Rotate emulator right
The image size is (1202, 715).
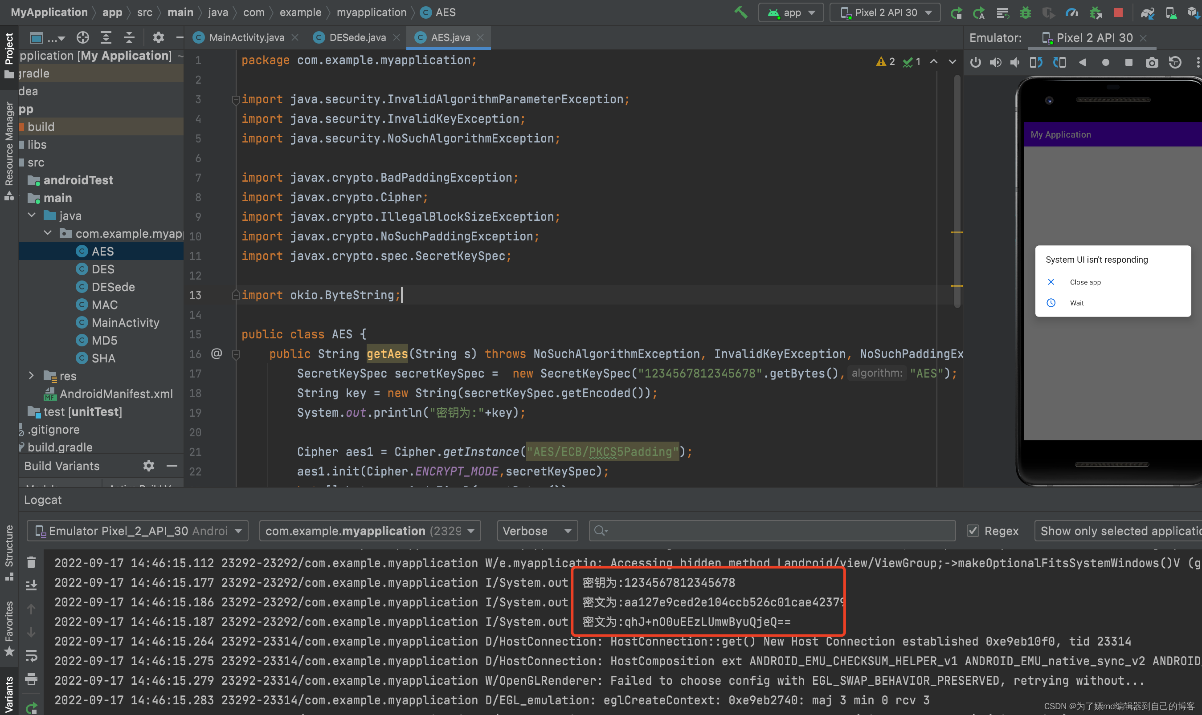(x=1059, y=62)
